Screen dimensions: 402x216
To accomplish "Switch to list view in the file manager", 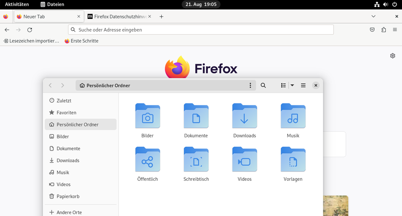I will [283, 85].
